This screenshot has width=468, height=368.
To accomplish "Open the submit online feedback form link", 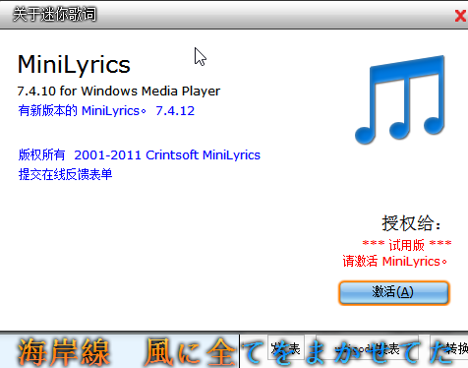I will [x=65, y=174].
